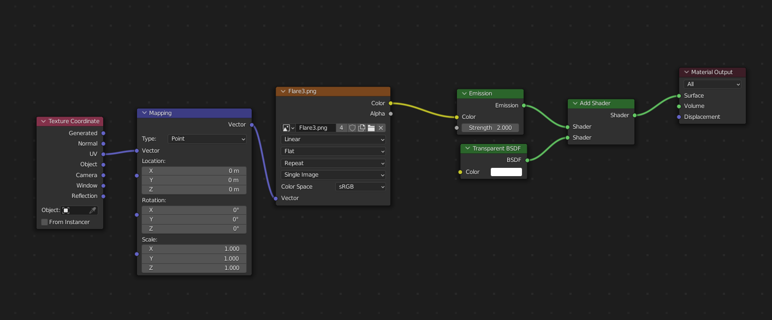Click the Scale Y value field
772x320 pixels.
(194, 258)
